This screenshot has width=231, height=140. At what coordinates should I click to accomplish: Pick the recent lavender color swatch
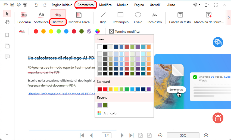click(99, 105)
